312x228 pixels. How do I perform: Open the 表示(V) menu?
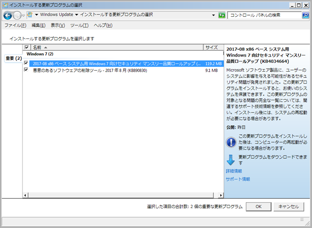(58, 25)
